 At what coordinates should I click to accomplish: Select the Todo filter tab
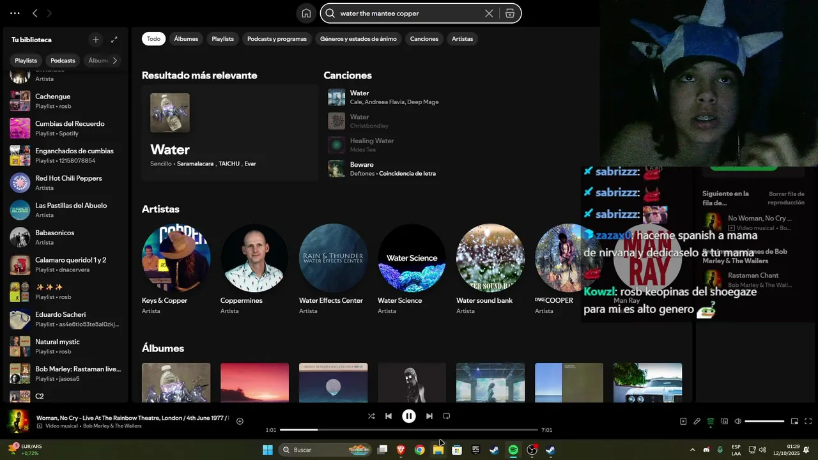point(154,39)
